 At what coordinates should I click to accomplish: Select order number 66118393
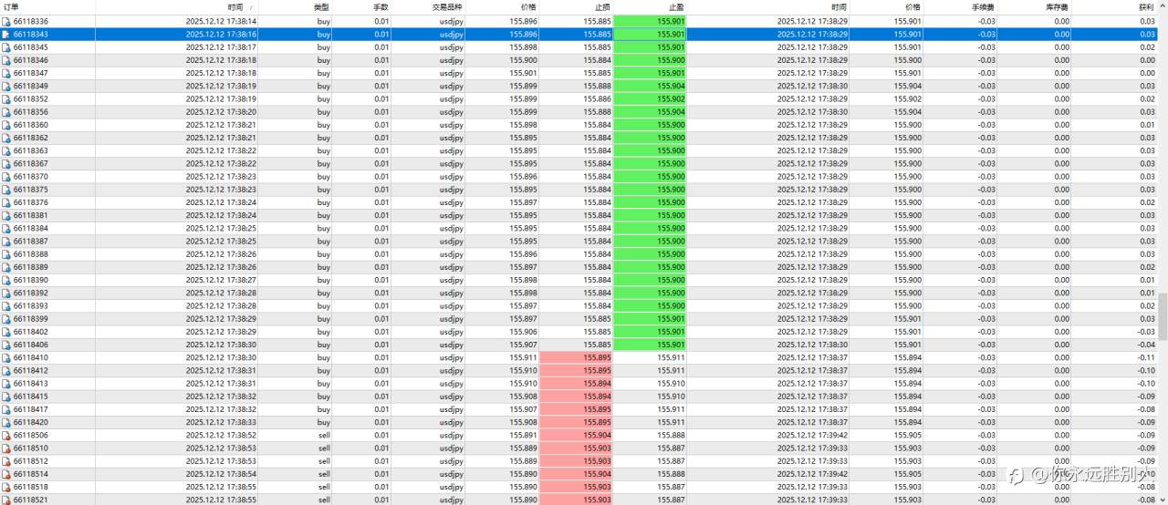point(31,306)
